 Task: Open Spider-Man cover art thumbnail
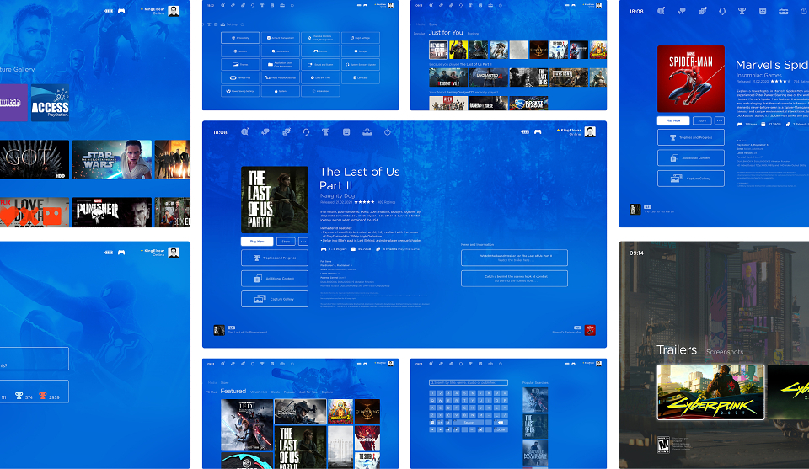click(x=691, y=79)
